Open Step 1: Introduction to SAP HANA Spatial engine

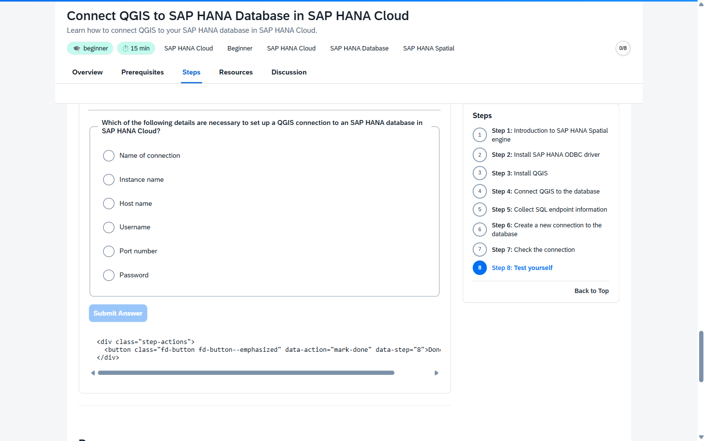coord(550,135)
